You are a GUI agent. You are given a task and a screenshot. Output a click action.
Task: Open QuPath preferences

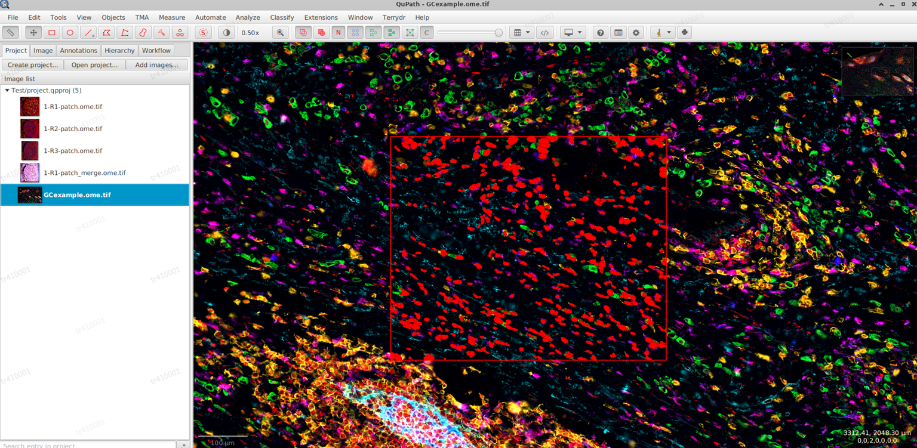coord(636,32)
